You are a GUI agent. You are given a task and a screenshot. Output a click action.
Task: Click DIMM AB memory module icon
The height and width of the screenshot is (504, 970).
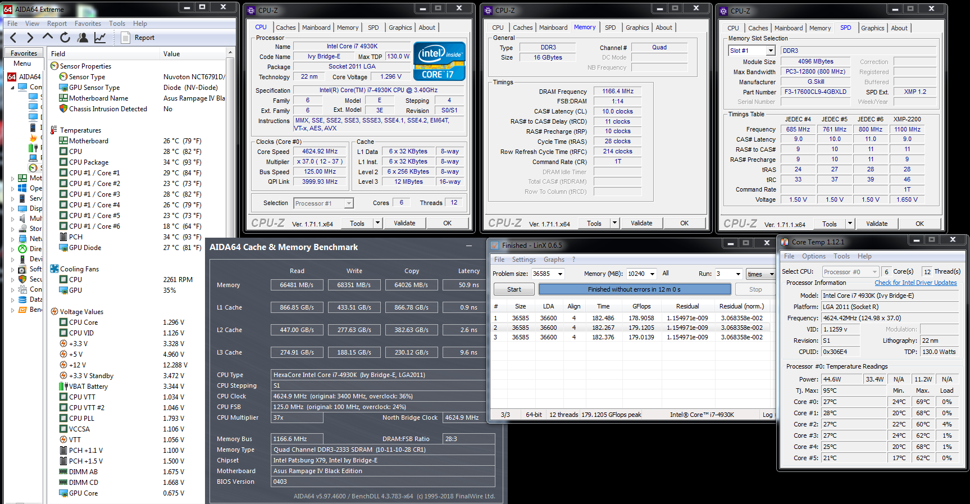coord(63,472)
